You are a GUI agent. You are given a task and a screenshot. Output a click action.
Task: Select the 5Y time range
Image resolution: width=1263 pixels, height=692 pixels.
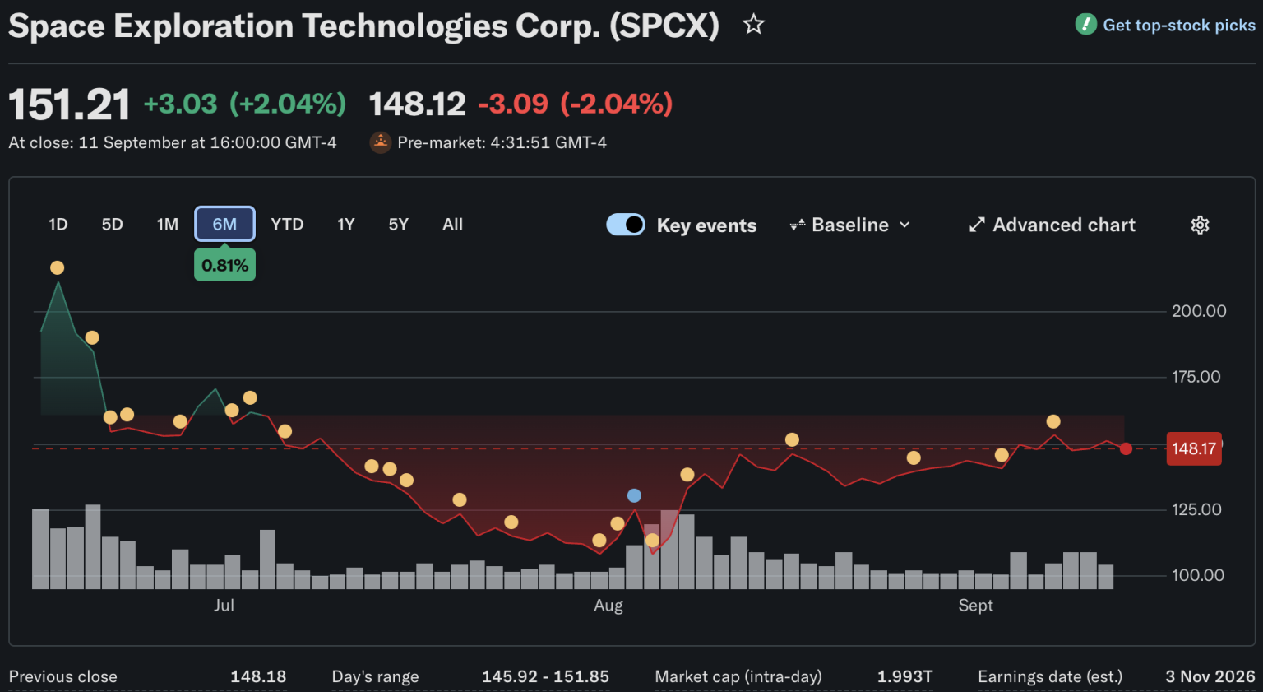399,225
